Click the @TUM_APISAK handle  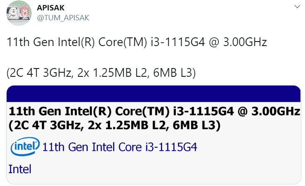(x=62, y=17)
